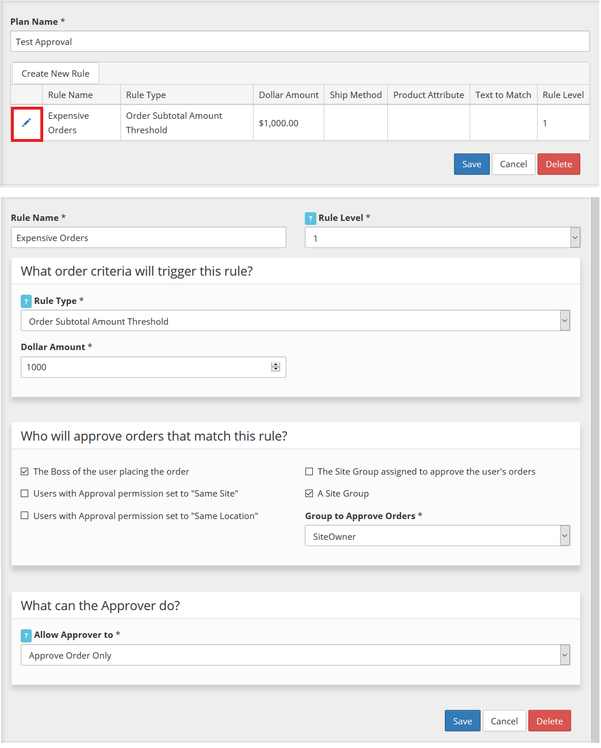Screen dimensions: 601x748
Task: Delete the rule with the bottom Delete button
Action: [549, 721]
